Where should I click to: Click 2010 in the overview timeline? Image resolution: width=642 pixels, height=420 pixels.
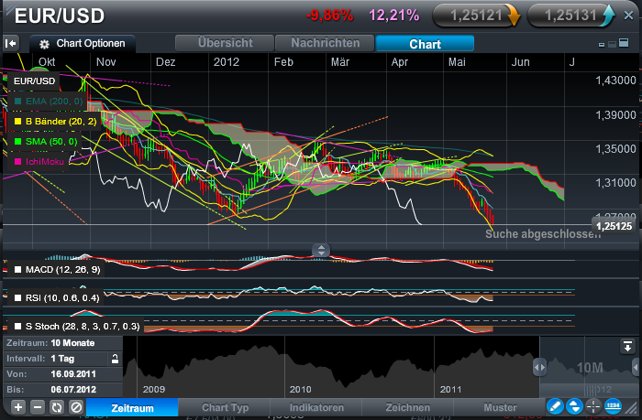pos(301,390)
